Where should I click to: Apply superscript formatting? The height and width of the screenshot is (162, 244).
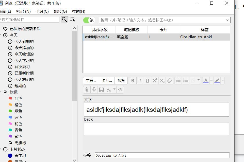point(155,80)
